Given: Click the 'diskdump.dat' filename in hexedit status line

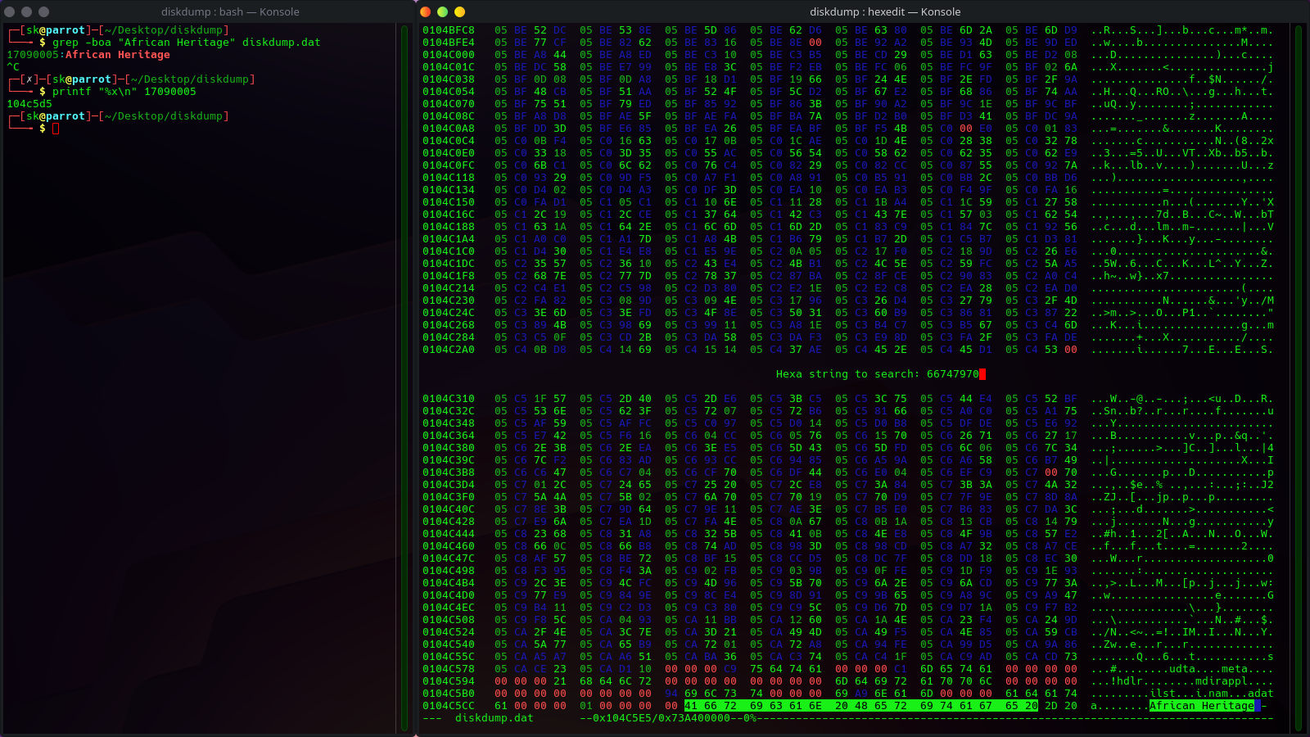Looking at the screenshot, I should [x=494, y=718].
